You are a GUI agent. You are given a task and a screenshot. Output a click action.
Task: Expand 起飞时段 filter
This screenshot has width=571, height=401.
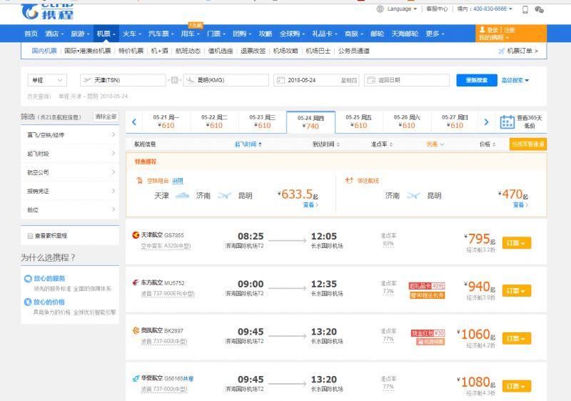coord(70,154)
